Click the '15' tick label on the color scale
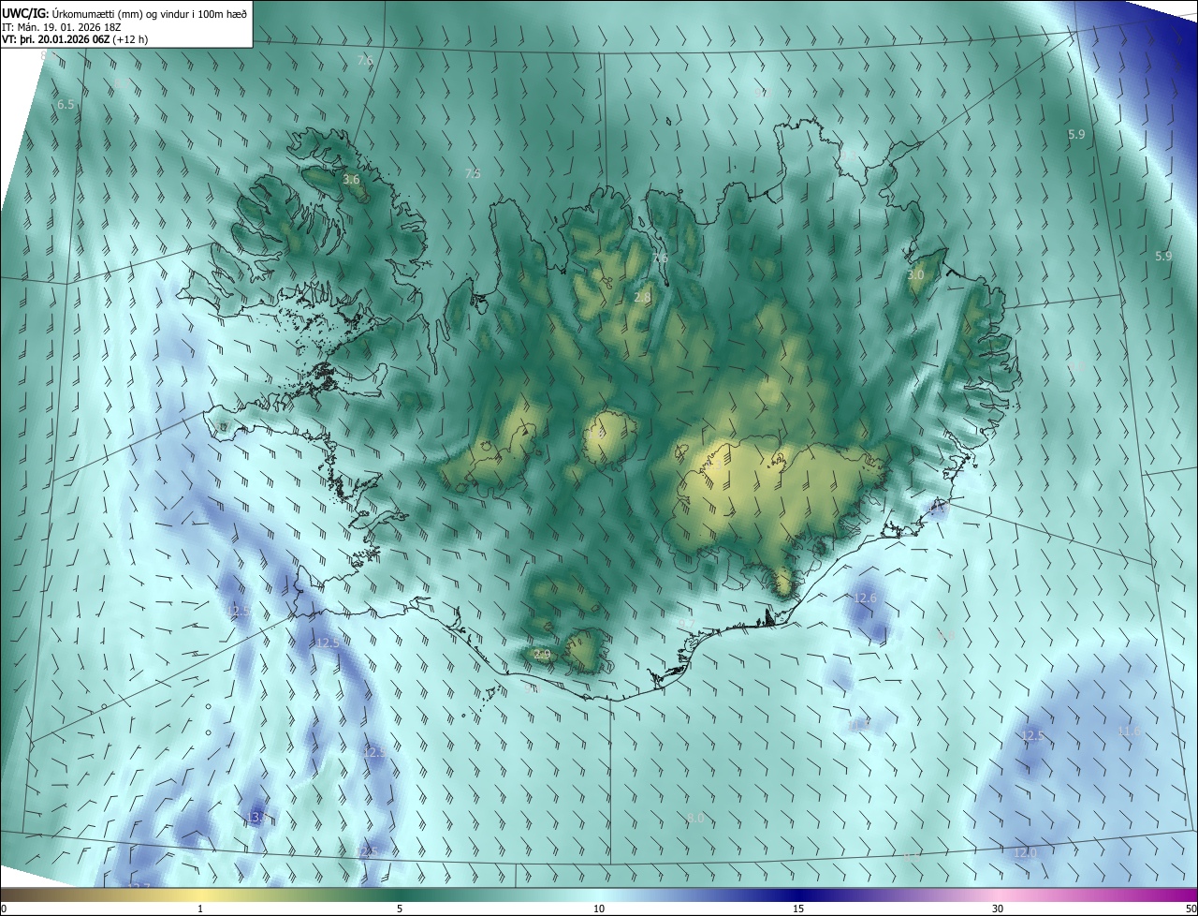The image size is (1198, 916). coord(798,909)
